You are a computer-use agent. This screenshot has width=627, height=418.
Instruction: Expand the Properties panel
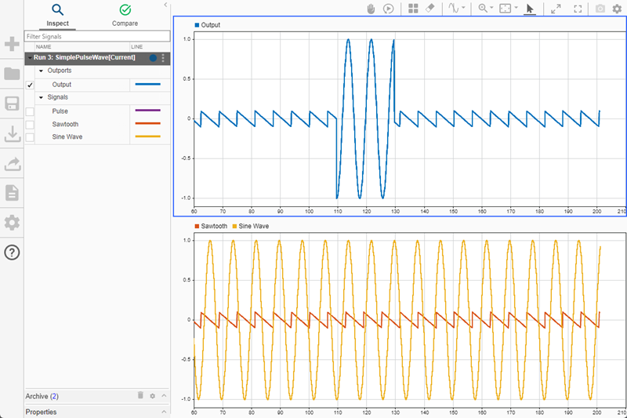[x=164, y=412]
